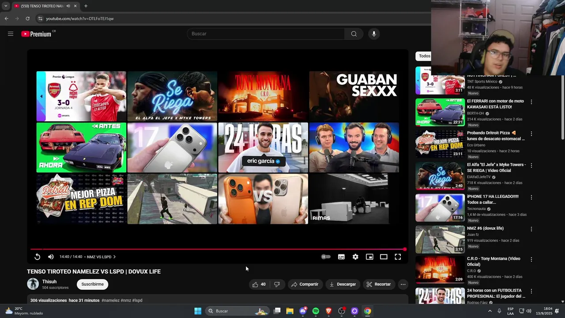
Task: Play the Arsenal 3-0 endscreen tile
Action: pyautogui.click(x=81, y=96)
